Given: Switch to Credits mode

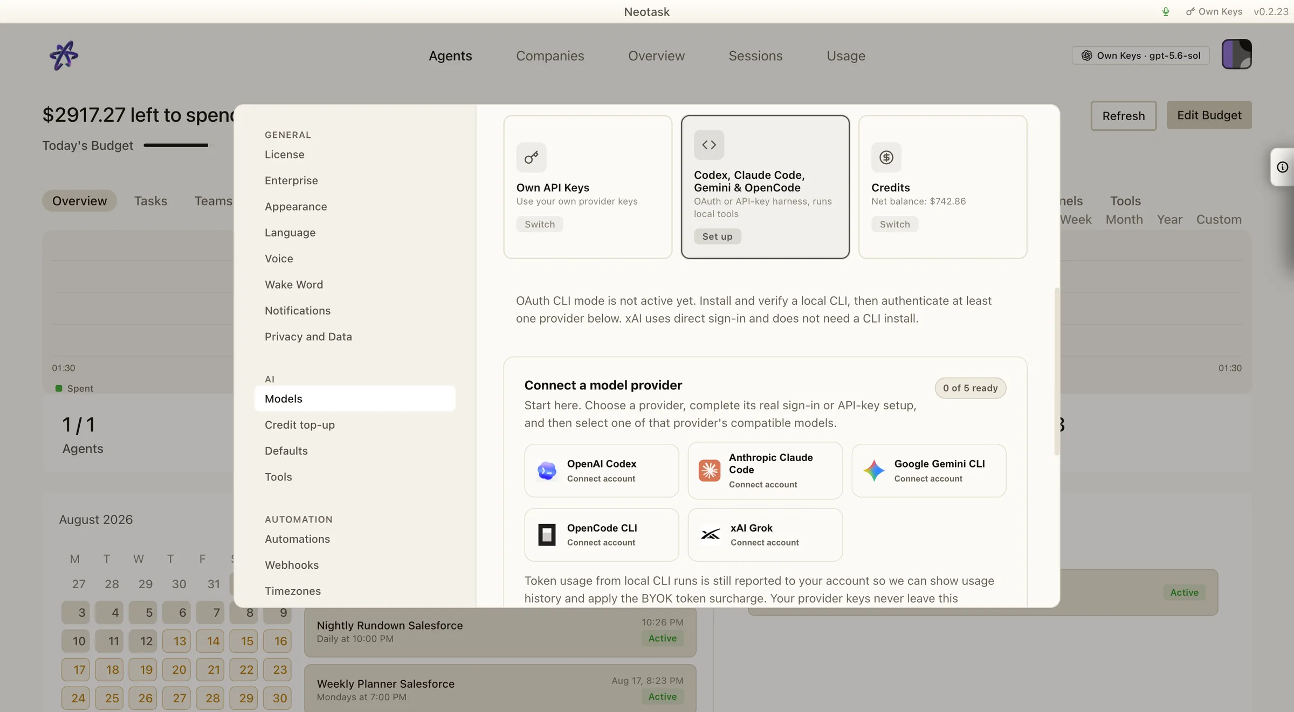Looking at the screenshot, I should coord(894,224).
